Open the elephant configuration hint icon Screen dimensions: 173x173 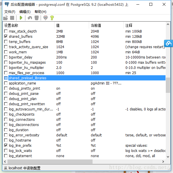point(45,18)
